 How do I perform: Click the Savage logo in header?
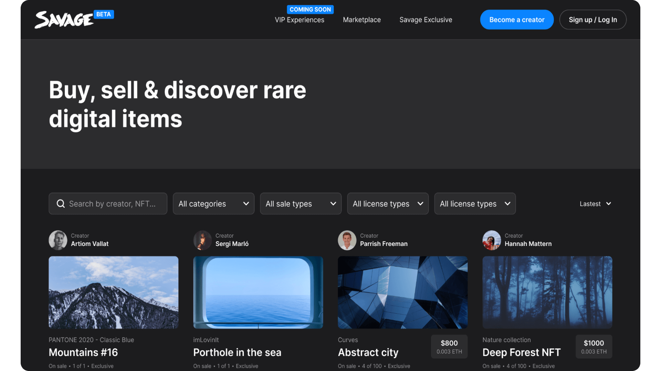coord(64,20)
